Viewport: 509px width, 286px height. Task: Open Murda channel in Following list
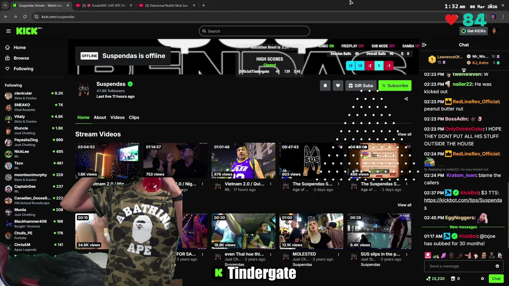pyautogui.click(x=33, y=212)
